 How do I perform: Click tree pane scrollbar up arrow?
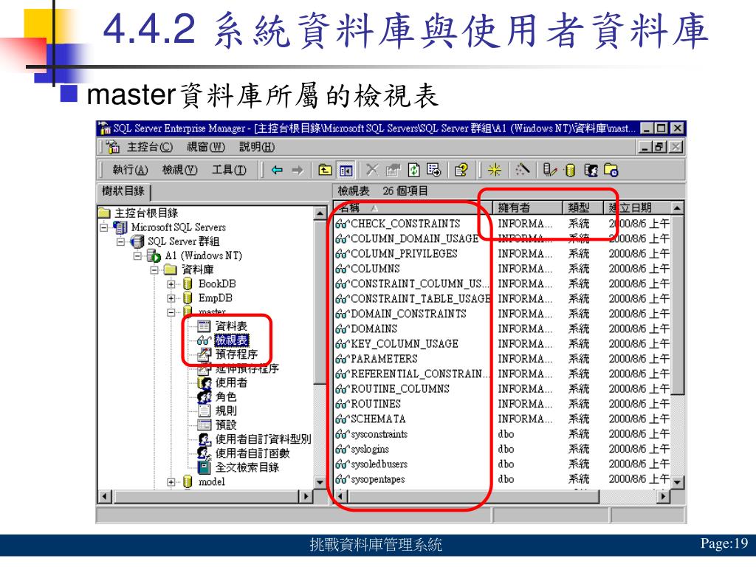coord(320,213)
